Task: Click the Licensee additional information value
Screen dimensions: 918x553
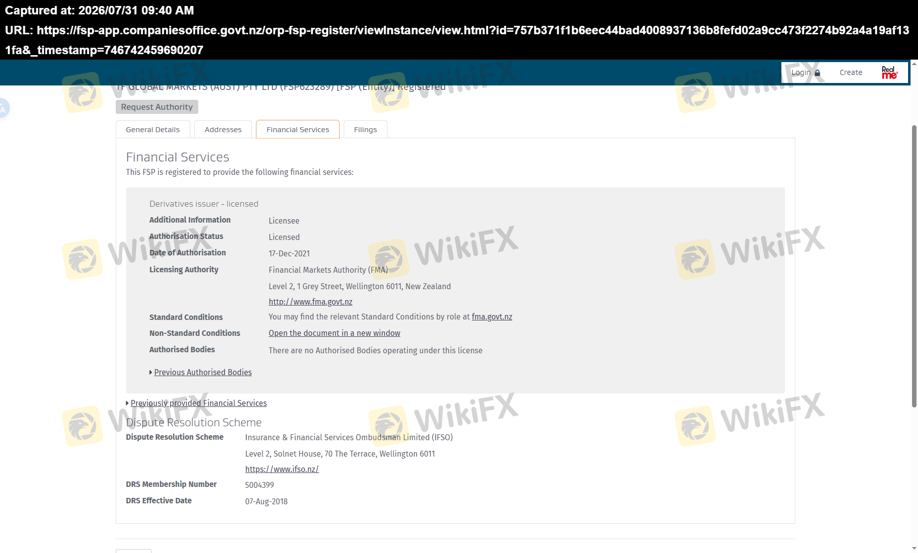Action: point(284,221)
